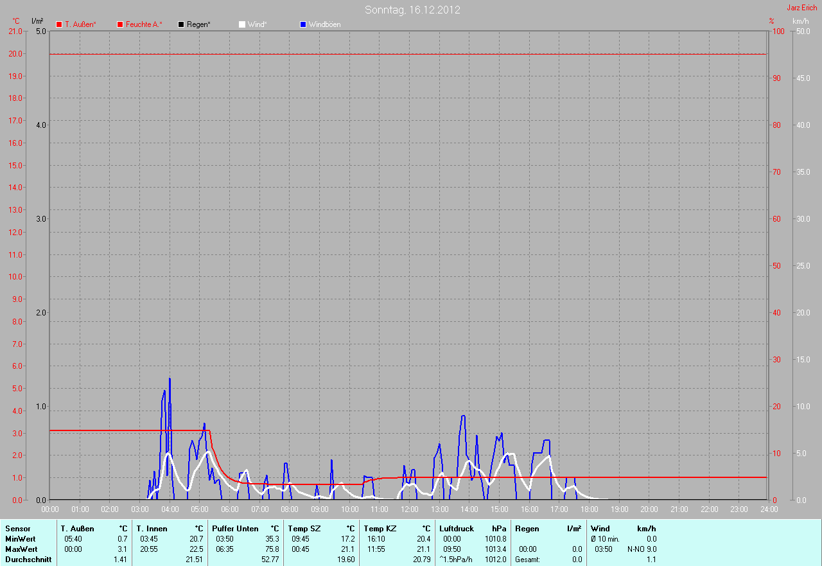This screenshot has width=822, height=566.
Task: Select the "Regen*" legend label
Action: (x=199, y=24)
